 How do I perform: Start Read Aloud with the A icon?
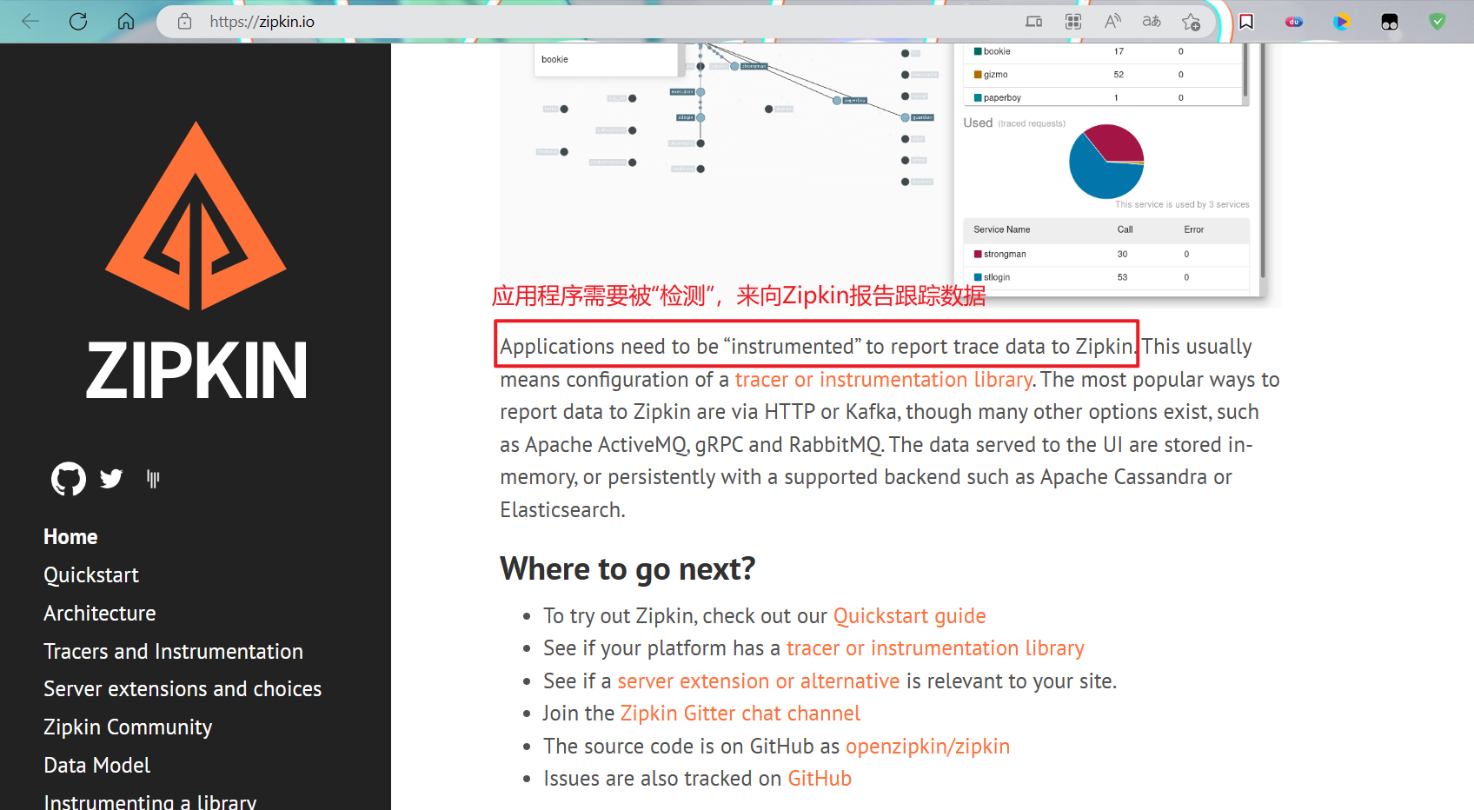(x=1112, y=21)
